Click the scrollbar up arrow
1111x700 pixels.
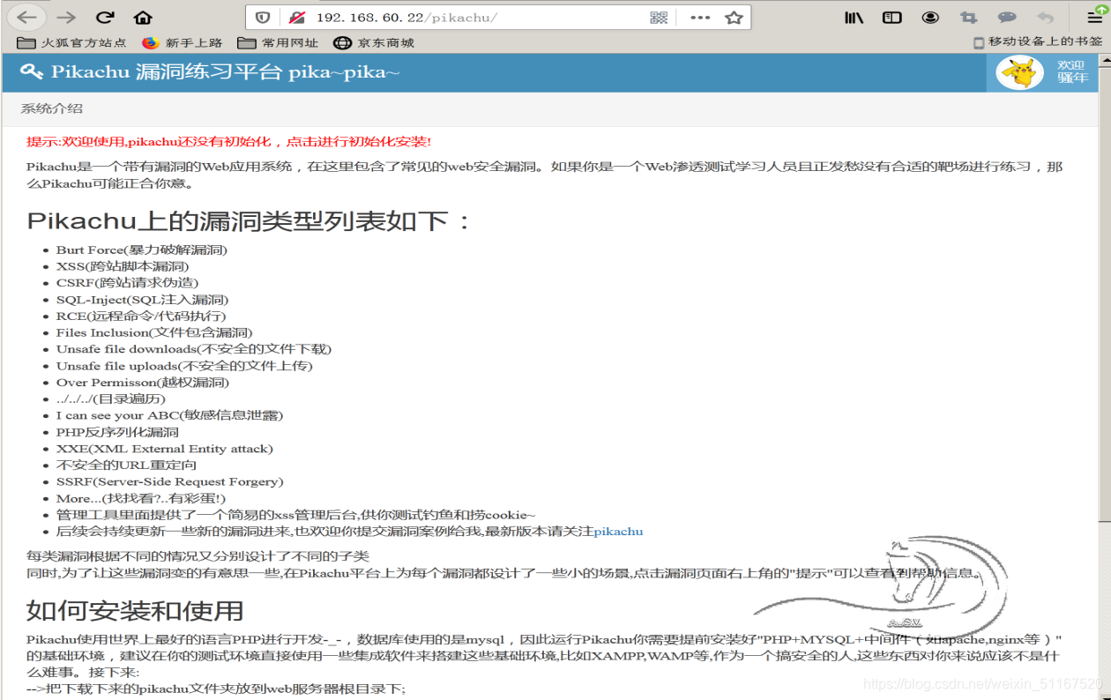(1104, 60)
